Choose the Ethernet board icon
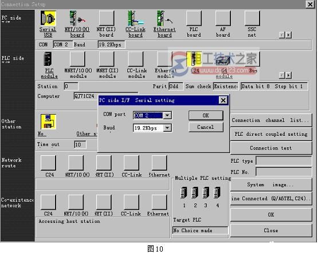This screenshot has height=255, width=318. (164, 18)
